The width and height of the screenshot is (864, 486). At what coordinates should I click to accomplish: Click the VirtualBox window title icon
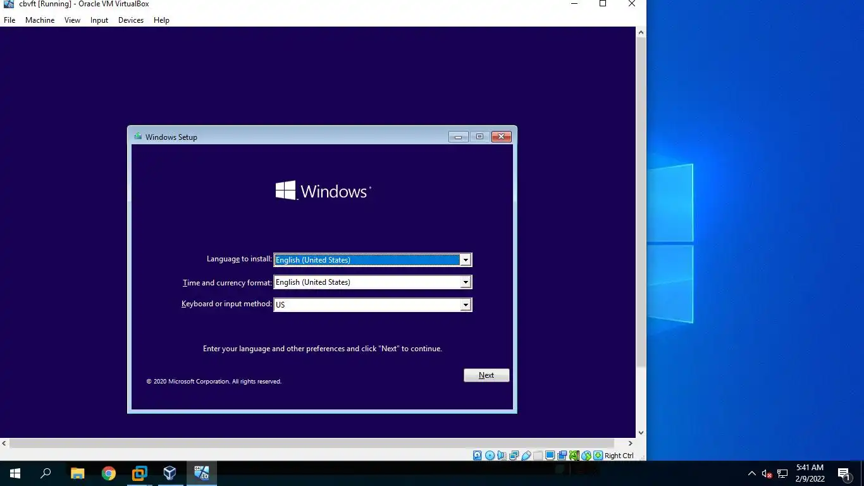coord(8,4)
